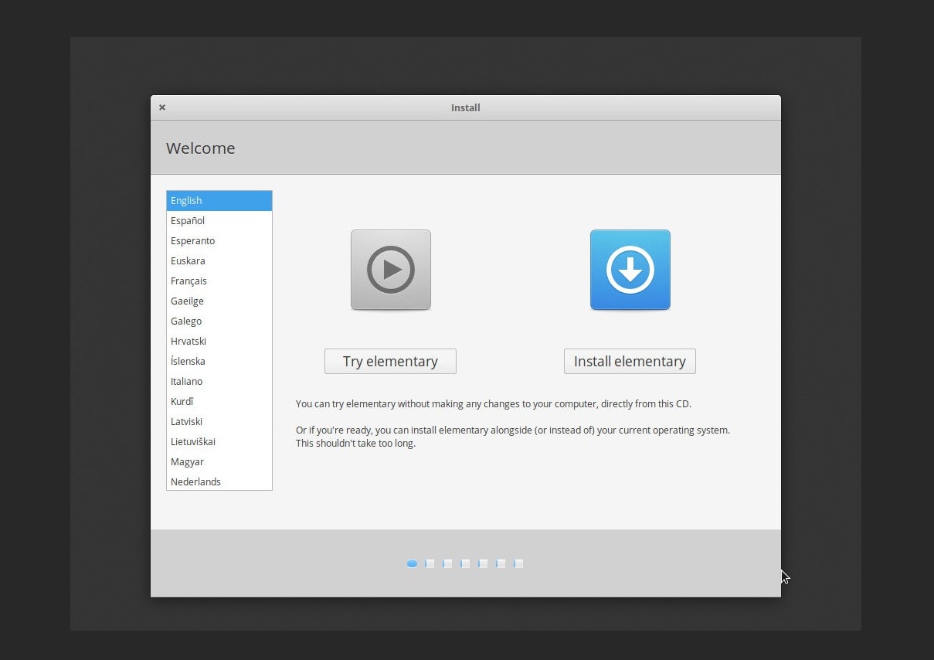
Task: Choose Íslenska as the language
Action: tap(219, 362)
